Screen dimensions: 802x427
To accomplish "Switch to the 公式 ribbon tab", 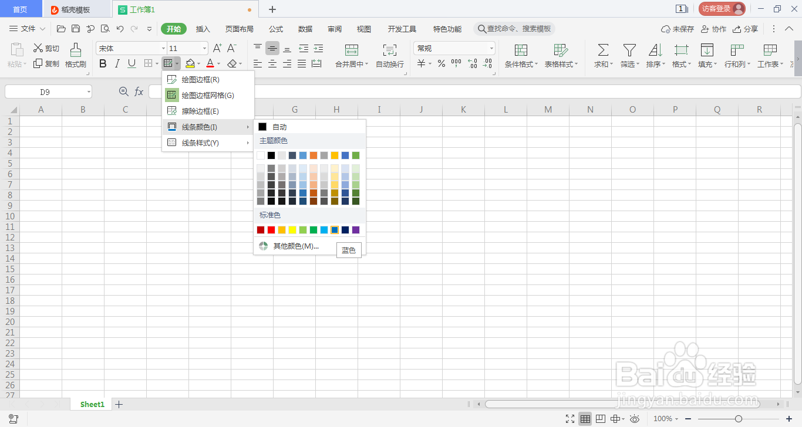I will tap(276, 29).
